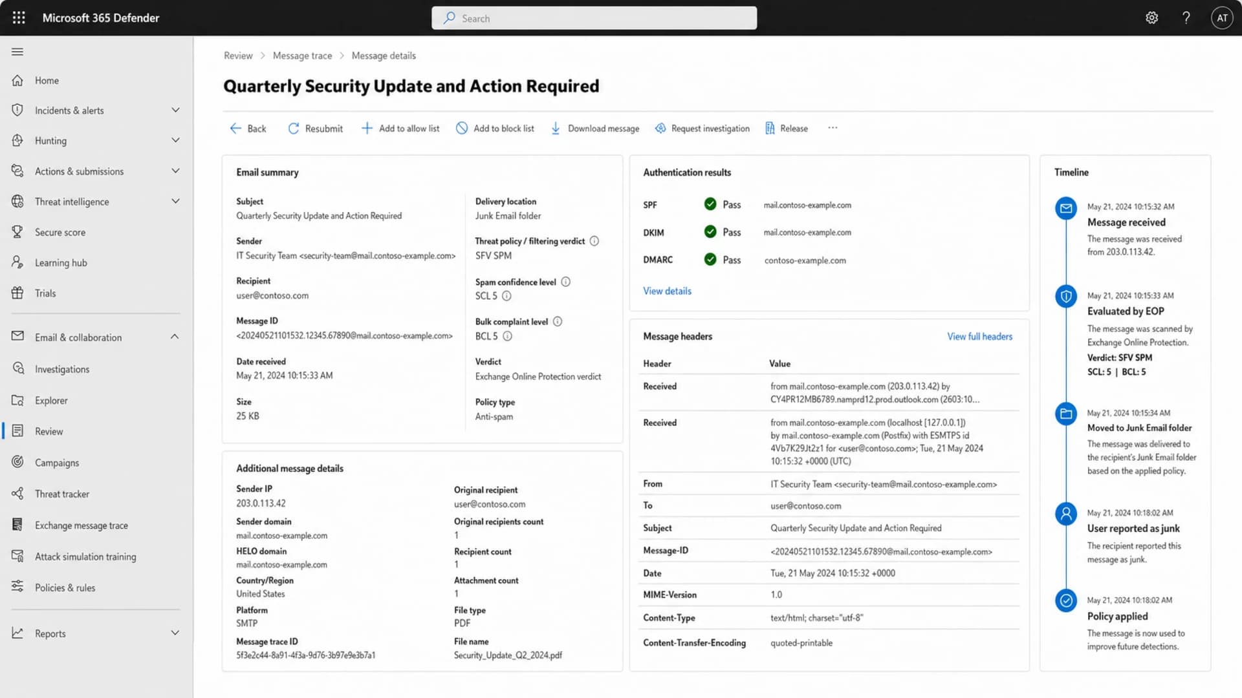Open the app launcher waffle icon
Viewport: 1242px width, 698px height.
tap(19, 17)
